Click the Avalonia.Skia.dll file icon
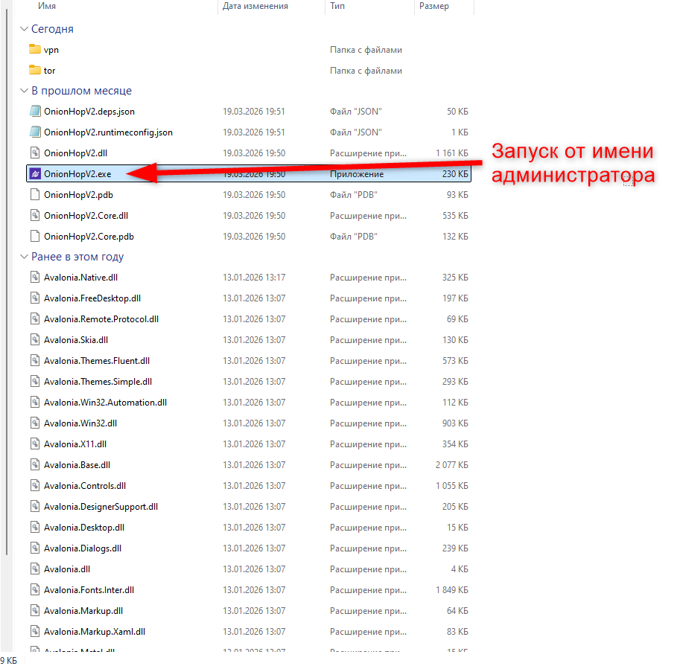This screenshot has width=677, height=669. pyautogui.click(x=35, y=340)
